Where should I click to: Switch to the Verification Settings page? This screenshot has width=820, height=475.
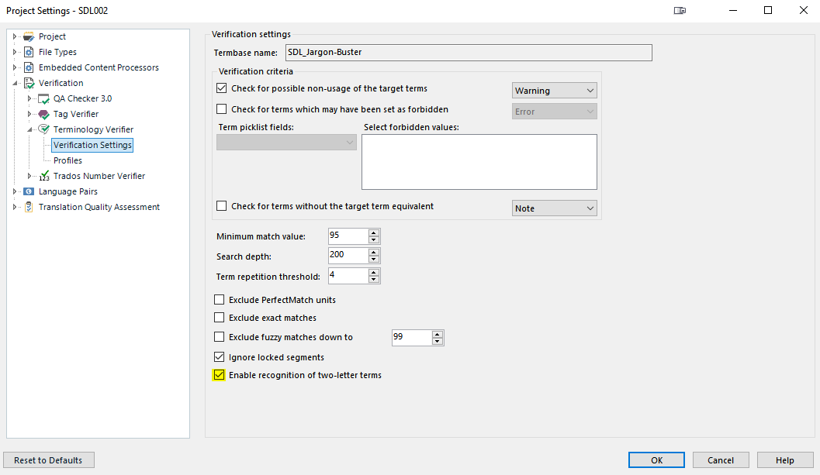tap(92, 145)
